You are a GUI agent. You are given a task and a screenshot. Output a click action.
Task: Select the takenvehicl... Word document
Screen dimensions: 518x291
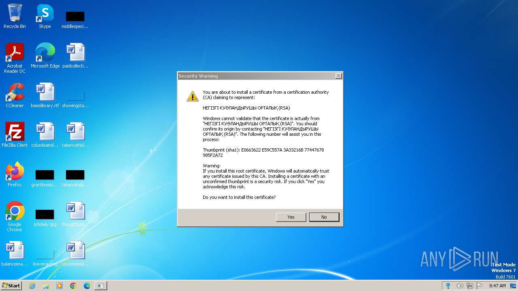pos(75,135)
